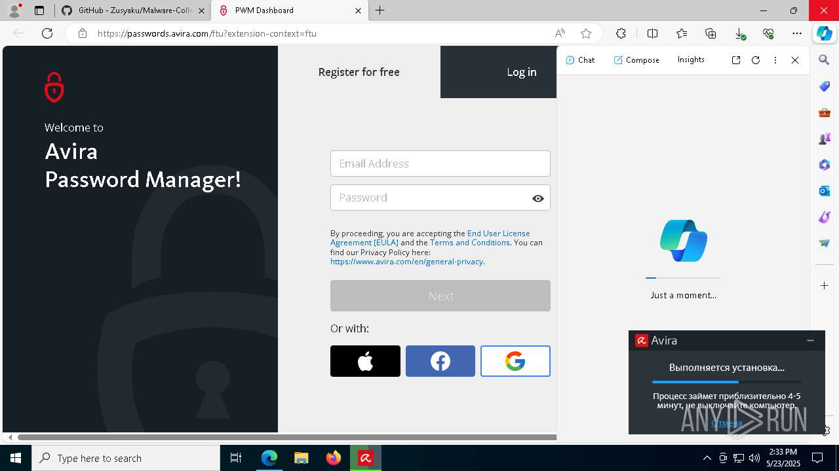View site information lock icon
839x471 pixels.
coord(82,33)
